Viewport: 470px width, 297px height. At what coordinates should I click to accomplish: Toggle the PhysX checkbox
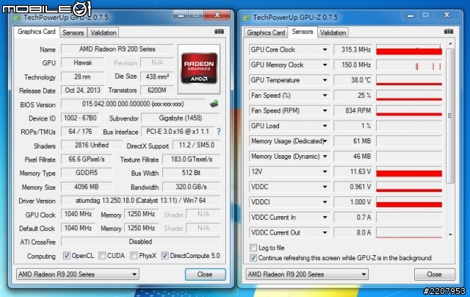tap(134, 256)
